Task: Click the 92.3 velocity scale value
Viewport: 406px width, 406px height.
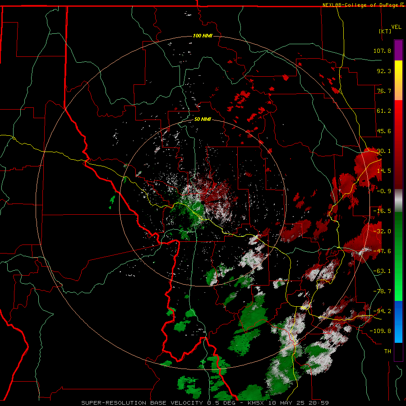Action: [384, 71]
